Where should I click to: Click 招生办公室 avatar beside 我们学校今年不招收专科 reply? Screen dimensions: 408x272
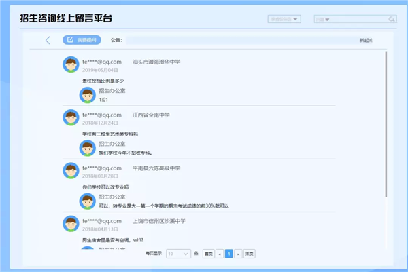(x=87, y=147)
